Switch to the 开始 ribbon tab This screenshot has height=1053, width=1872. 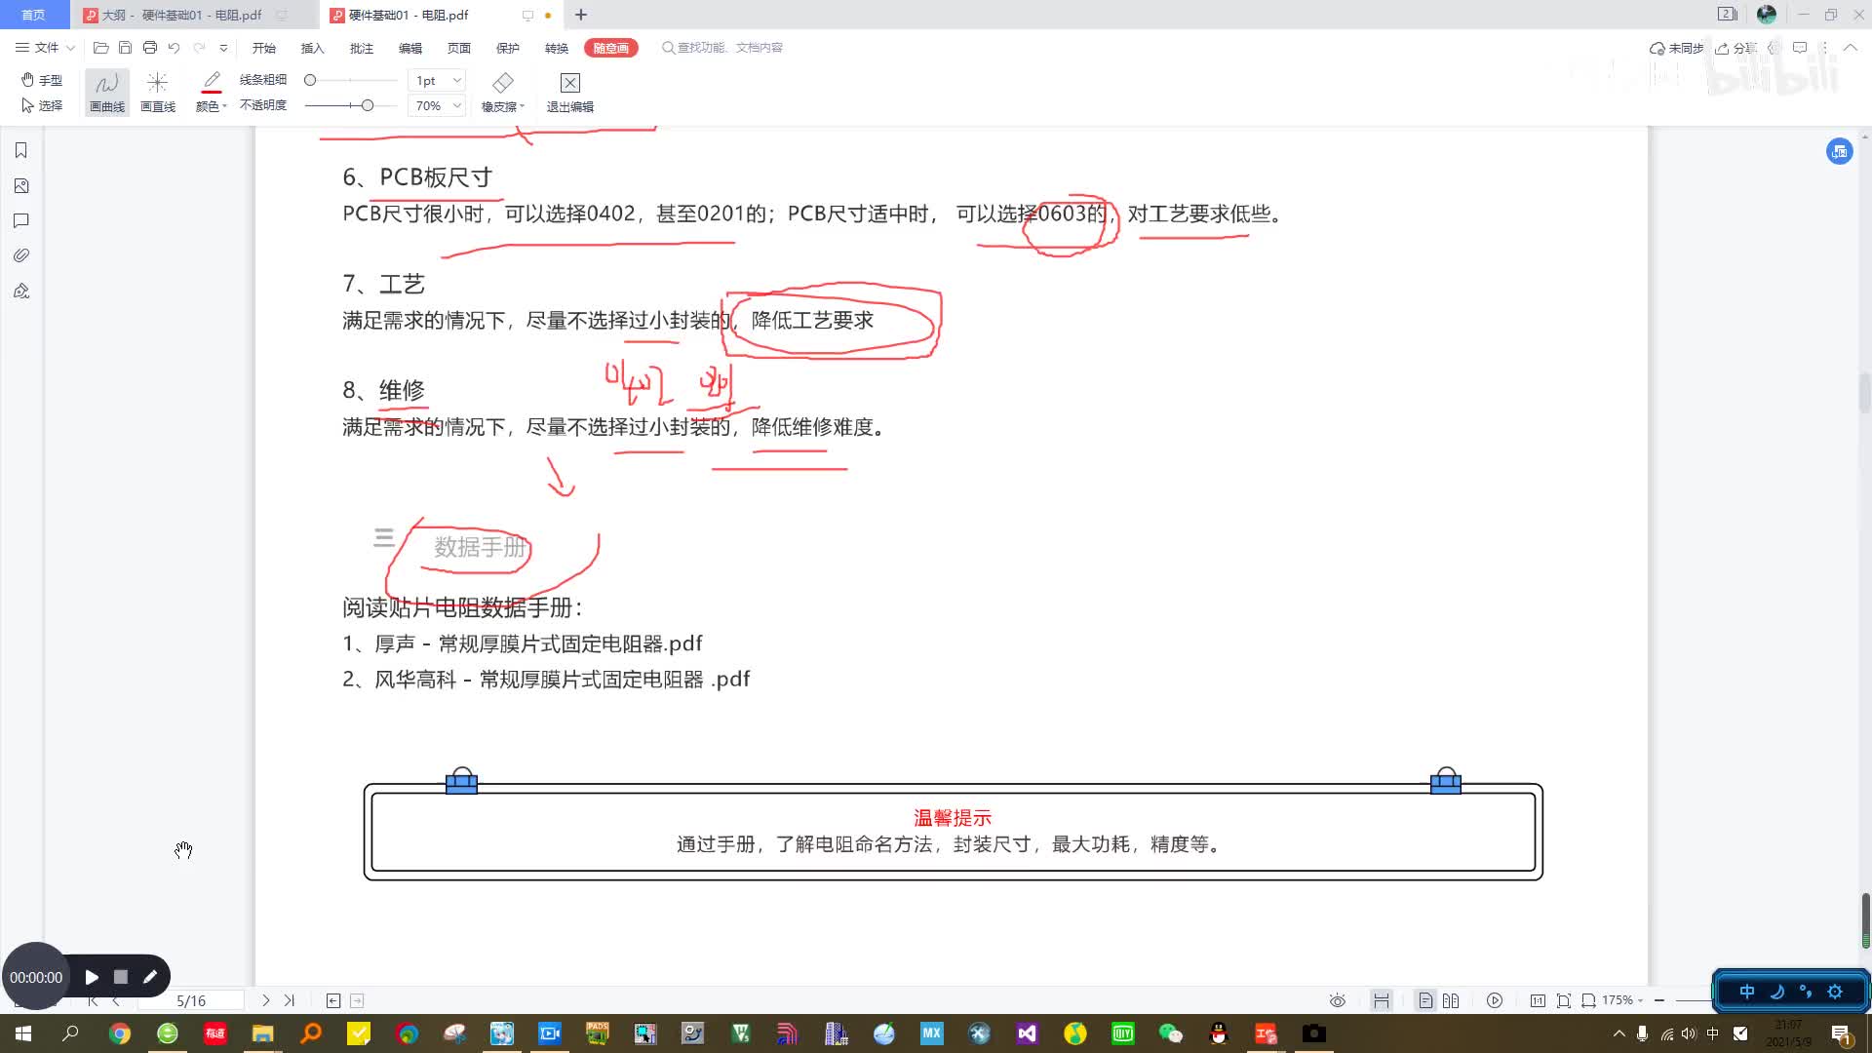point(264,48)
